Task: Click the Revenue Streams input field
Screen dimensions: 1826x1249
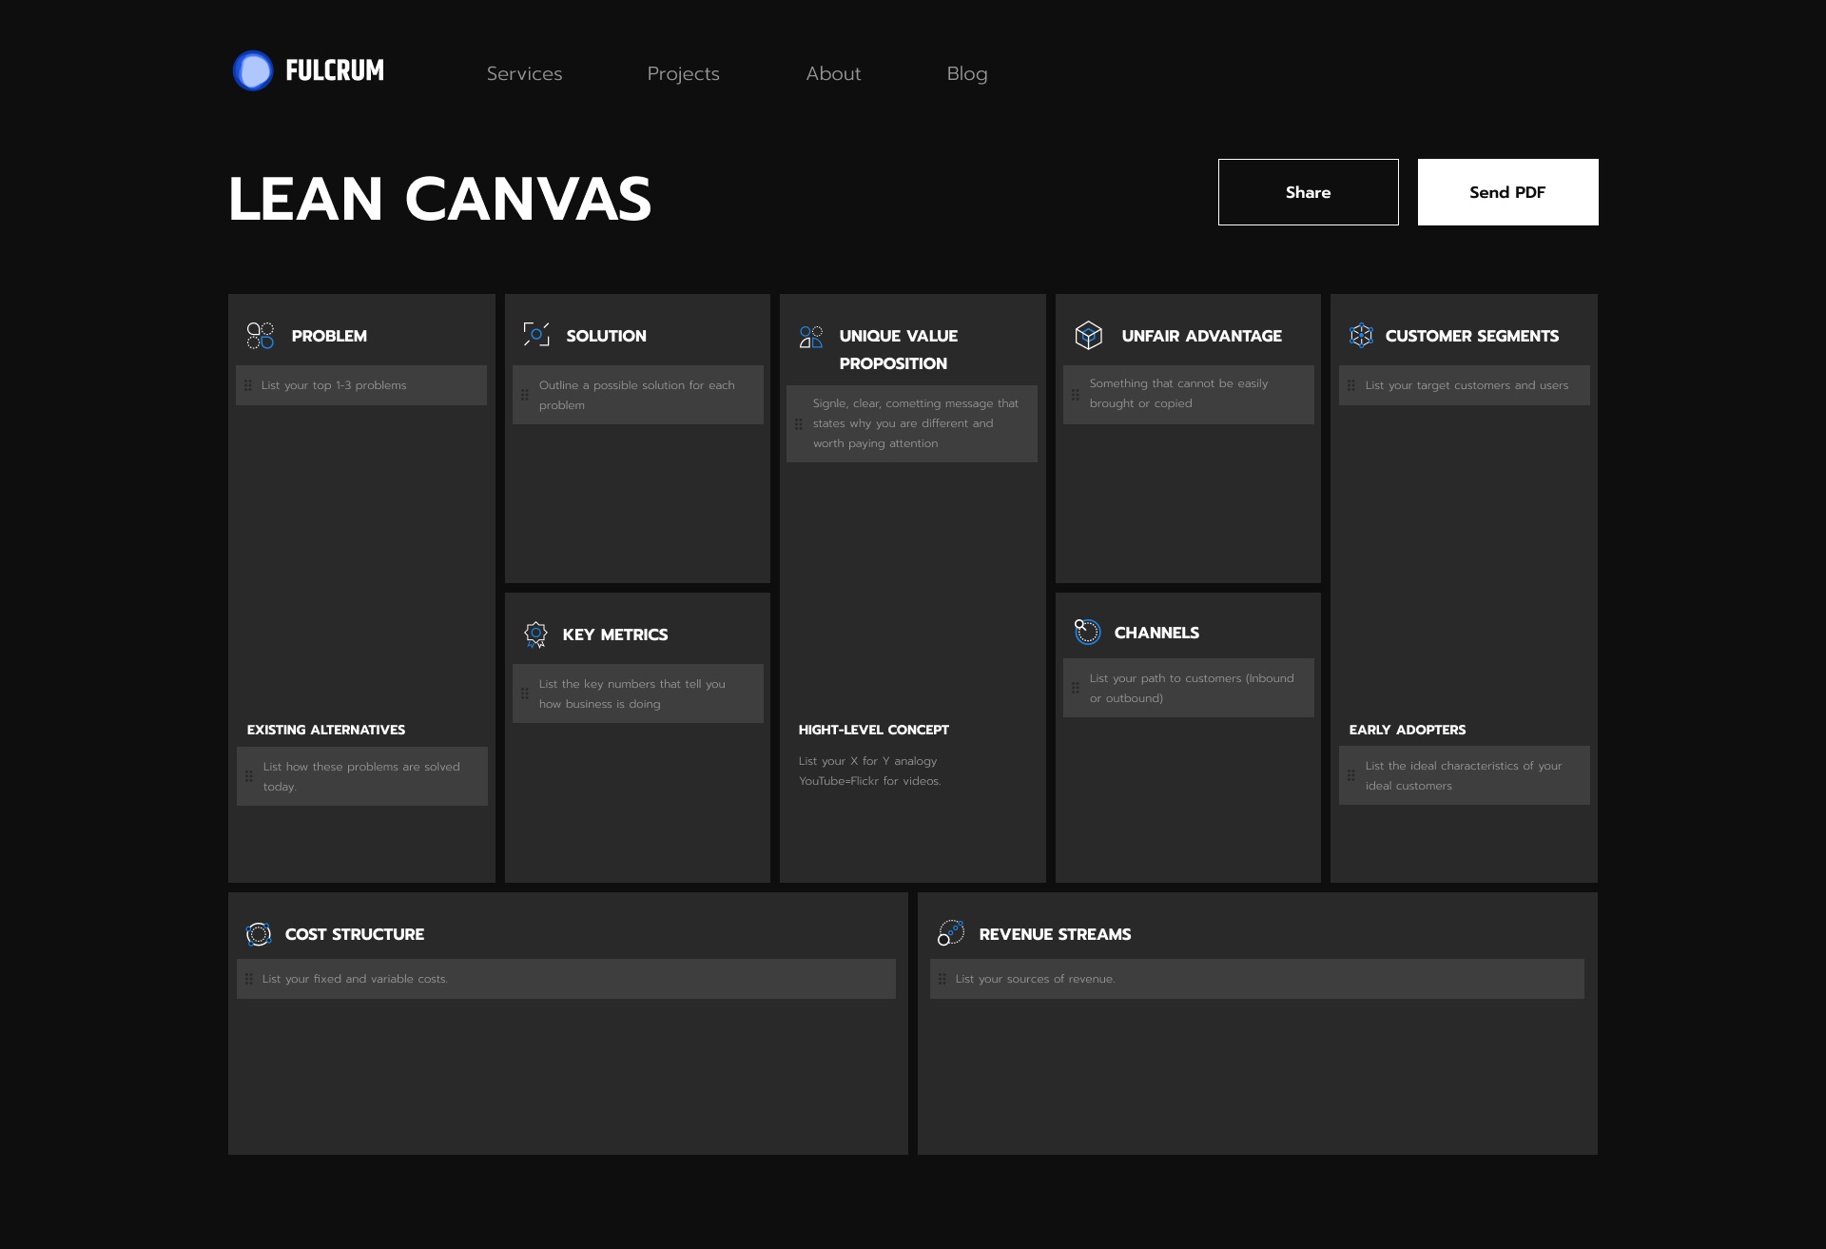Action: click(x=1257, y=979)
